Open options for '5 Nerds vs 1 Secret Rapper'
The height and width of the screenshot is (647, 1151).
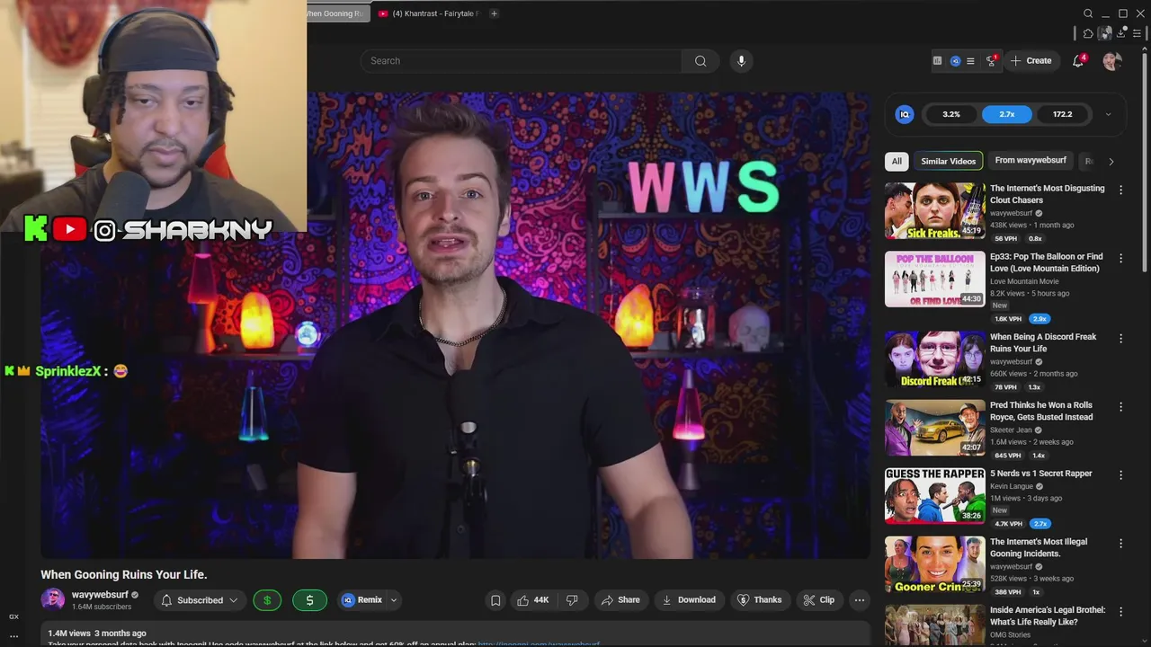(1120, 475)
